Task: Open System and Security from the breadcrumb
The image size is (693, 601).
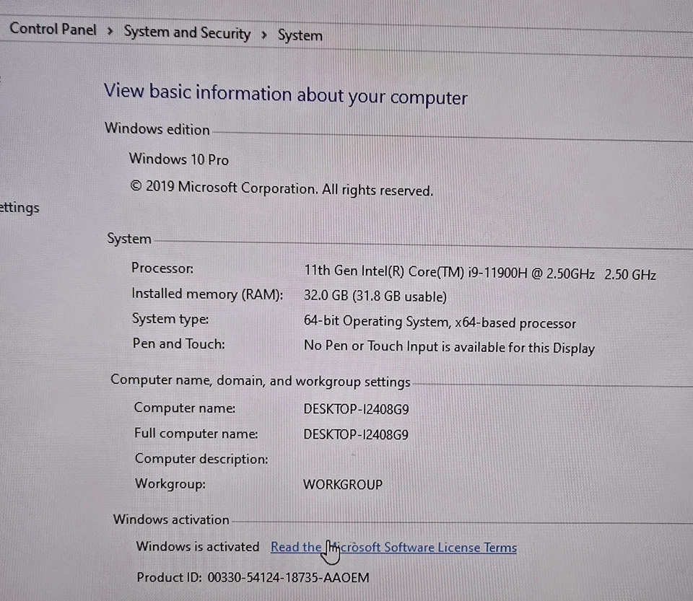Action: tap(187, 32)
